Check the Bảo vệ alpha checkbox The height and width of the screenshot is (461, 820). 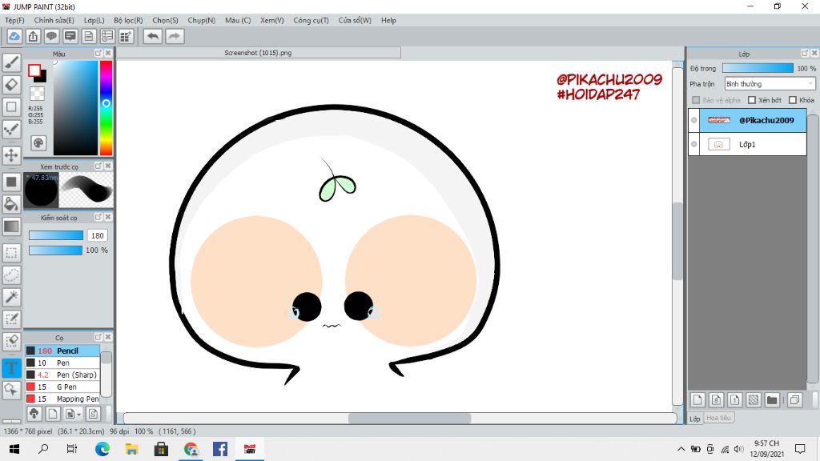pos(696,100)
